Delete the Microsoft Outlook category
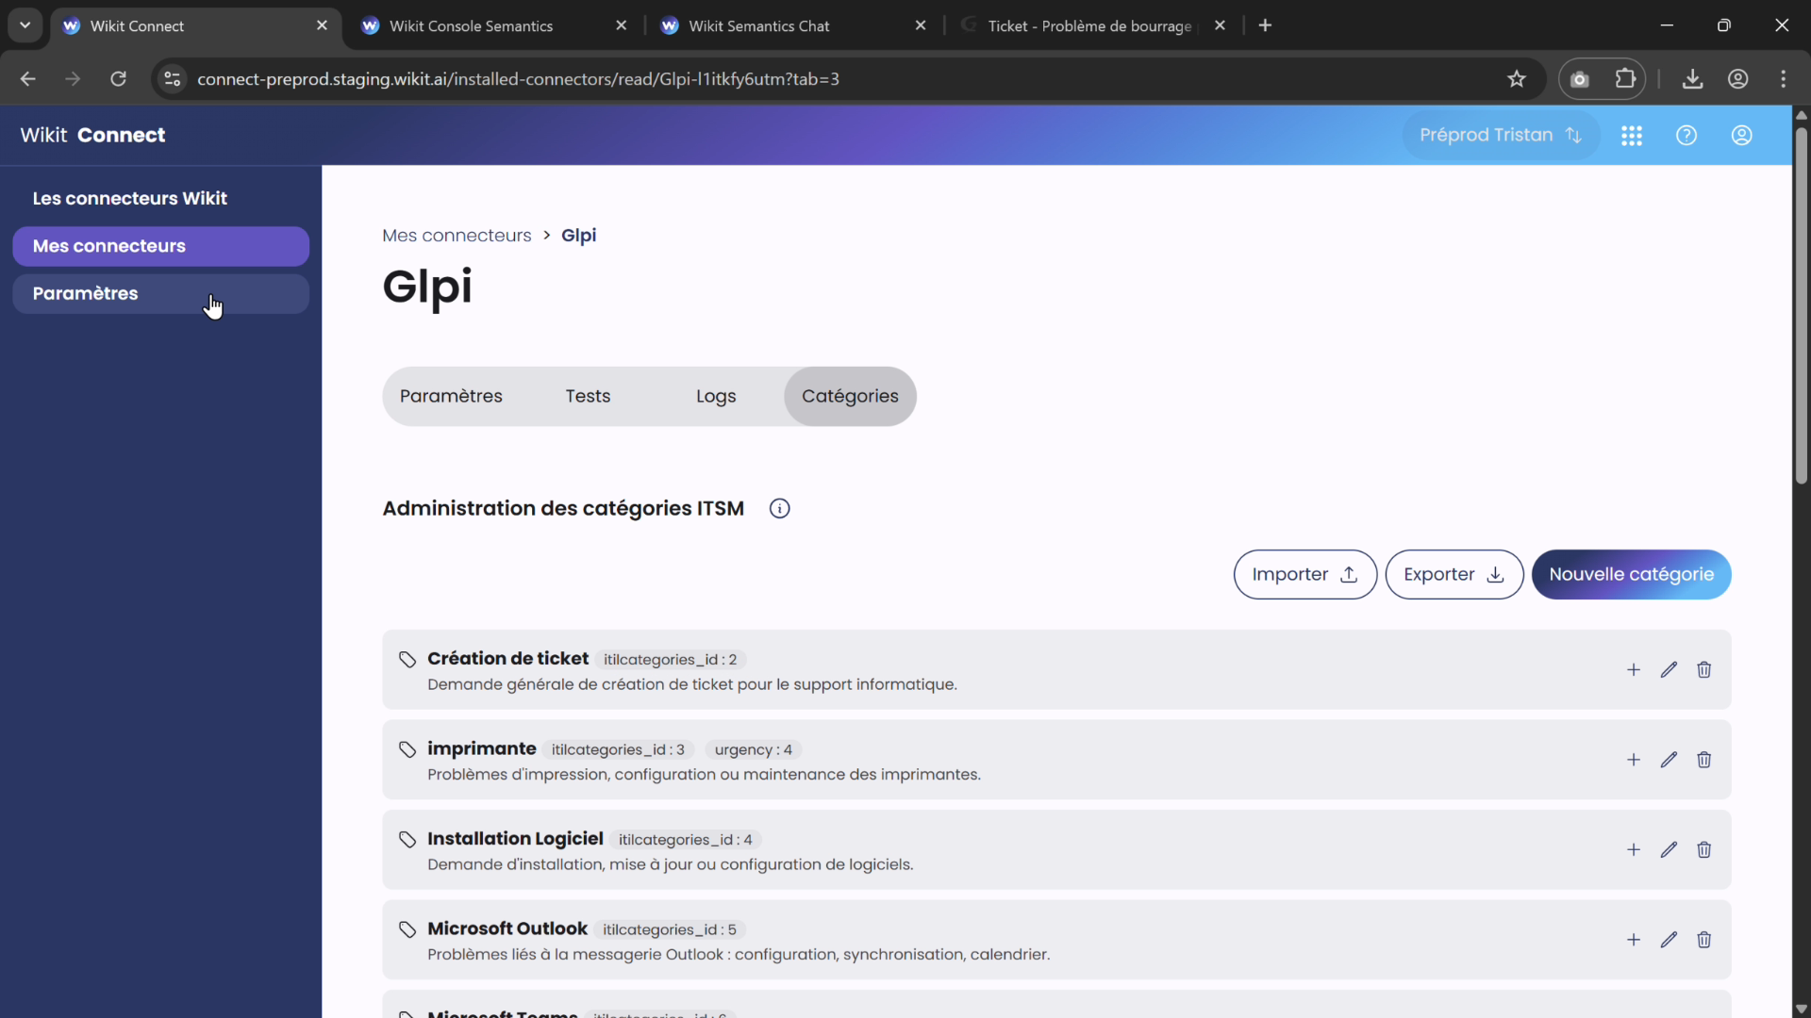The height and width of the screenshot is (1018, 1811). pos(1704,939)
